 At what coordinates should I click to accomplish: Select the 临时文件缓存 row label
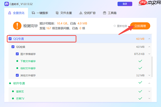[28, 68]
